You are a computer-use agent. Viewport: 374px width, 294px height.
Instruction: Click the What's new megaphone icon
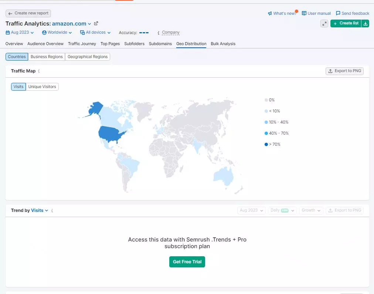(x=270, y=13)
